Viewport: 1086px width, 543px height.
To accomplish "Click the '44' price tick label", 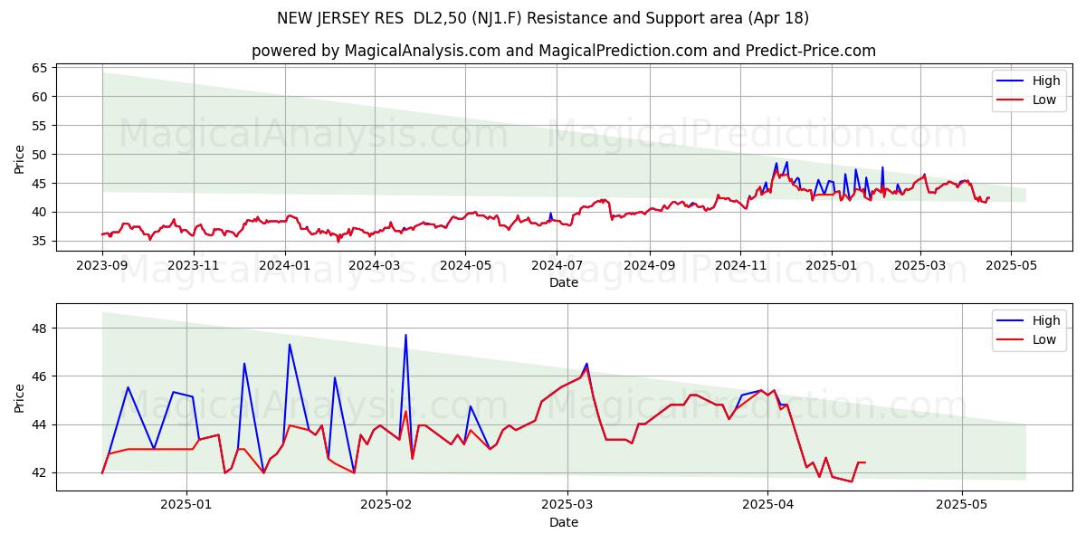I will point(41,424).
